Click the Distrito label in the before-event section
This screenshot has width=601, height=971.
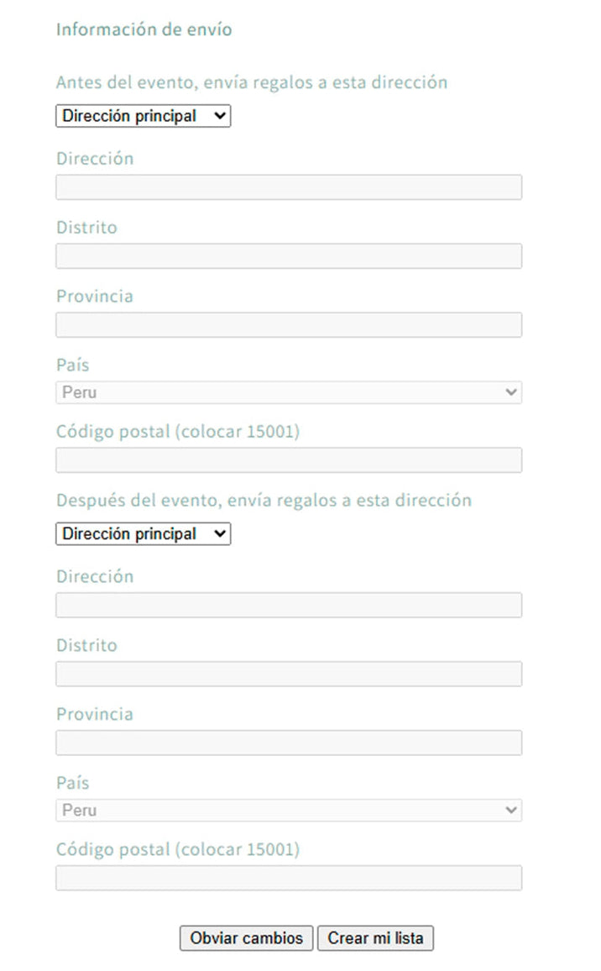[x=86, y=228]
